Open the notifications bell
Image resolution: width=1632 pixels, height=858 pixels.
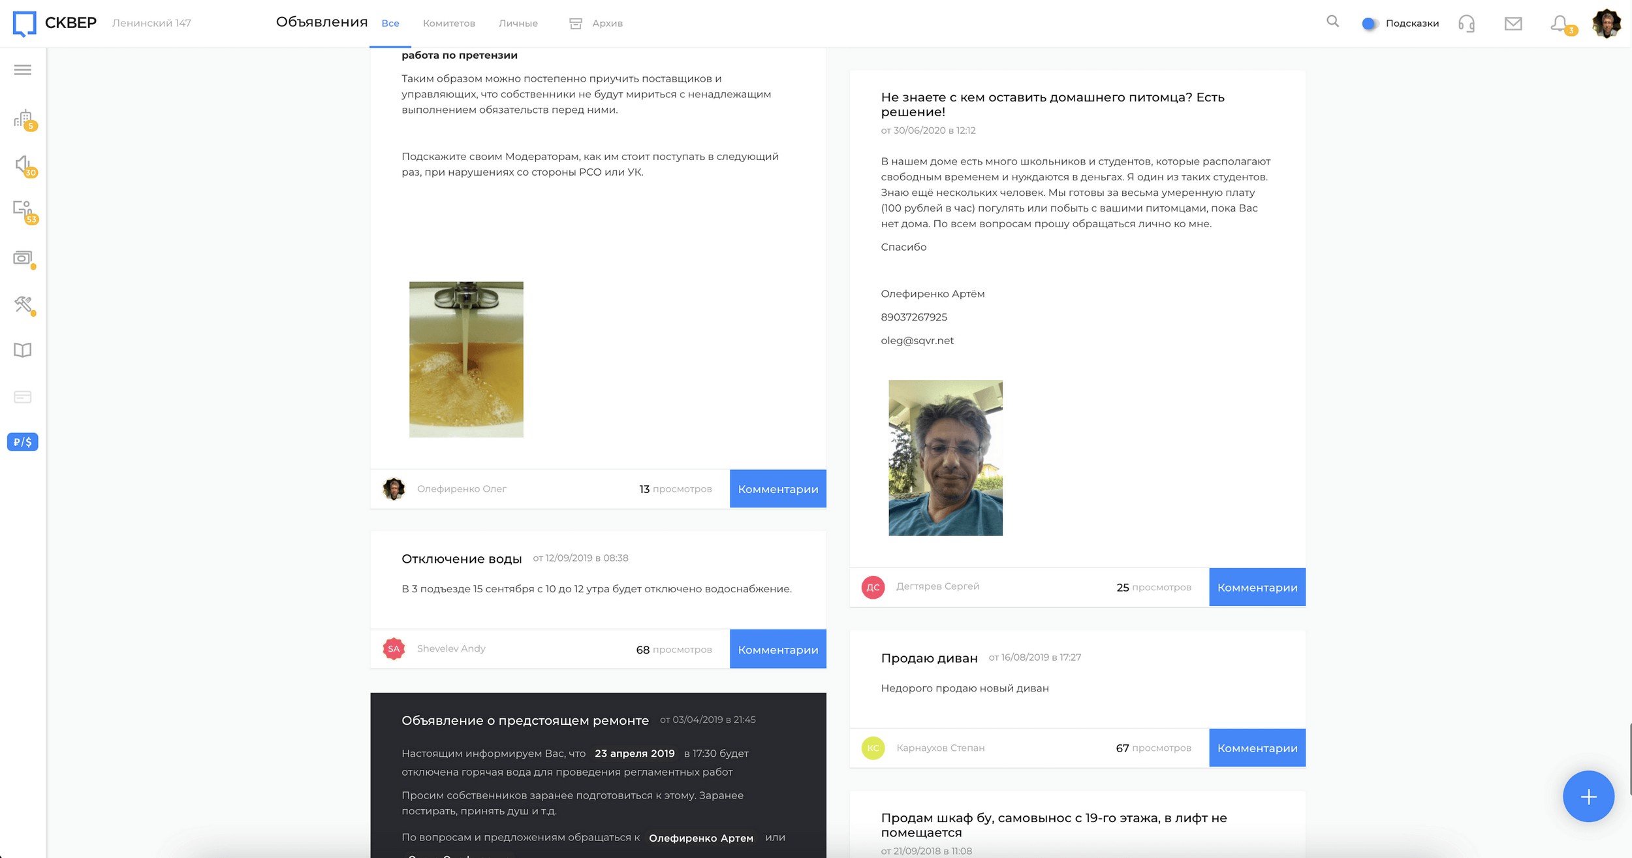1559,24
